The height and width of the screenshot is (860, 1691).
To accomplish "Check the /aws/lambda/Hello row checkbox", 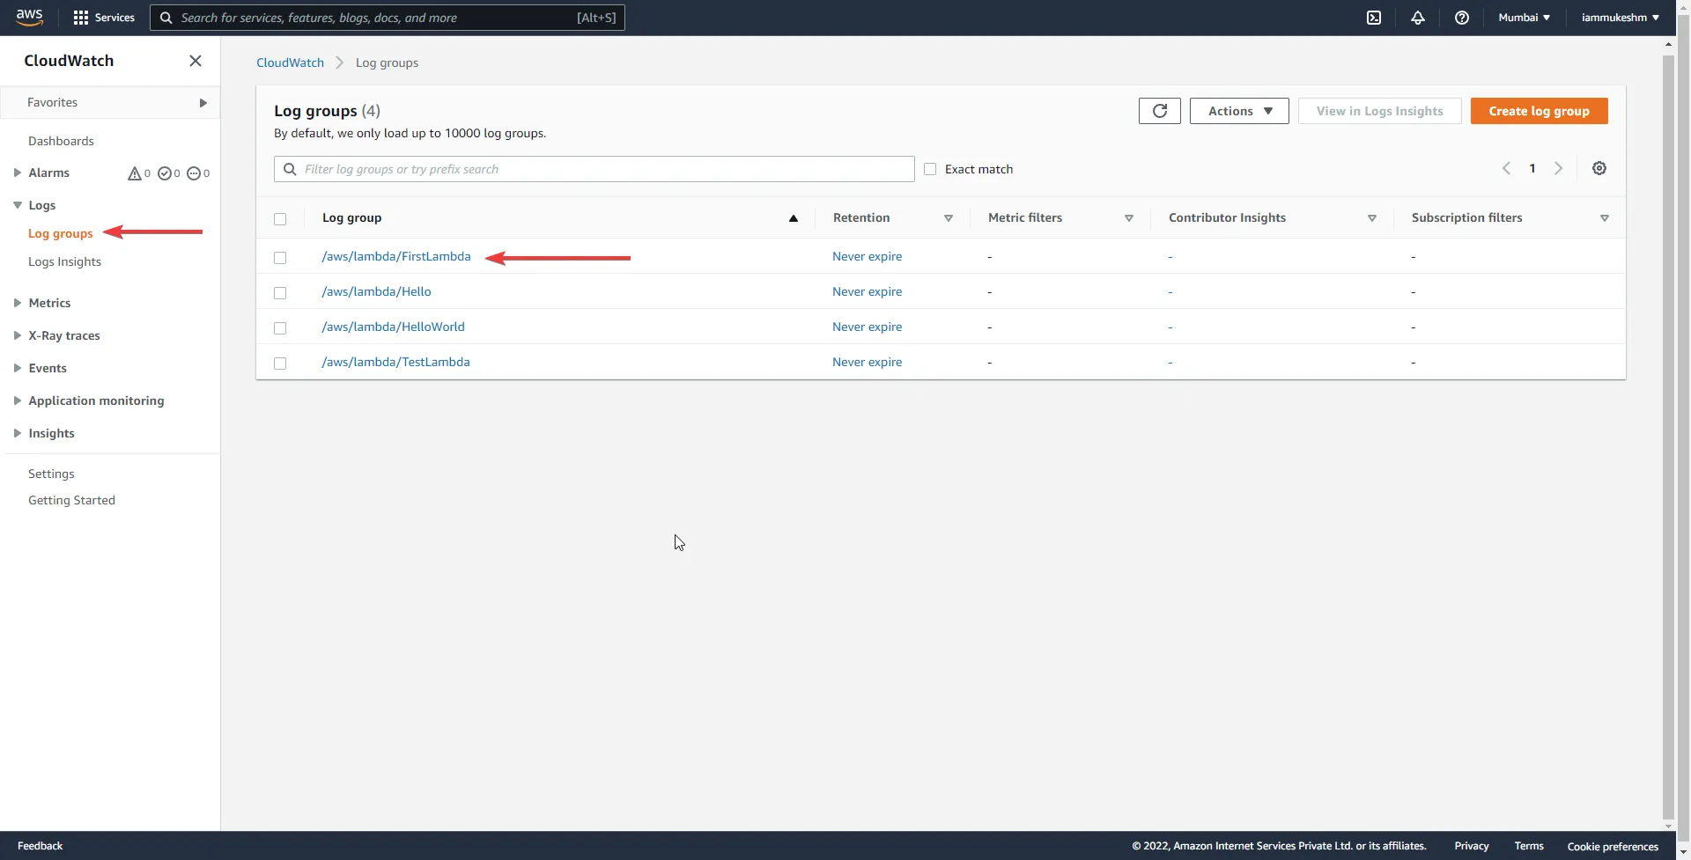I will point(280,293).
